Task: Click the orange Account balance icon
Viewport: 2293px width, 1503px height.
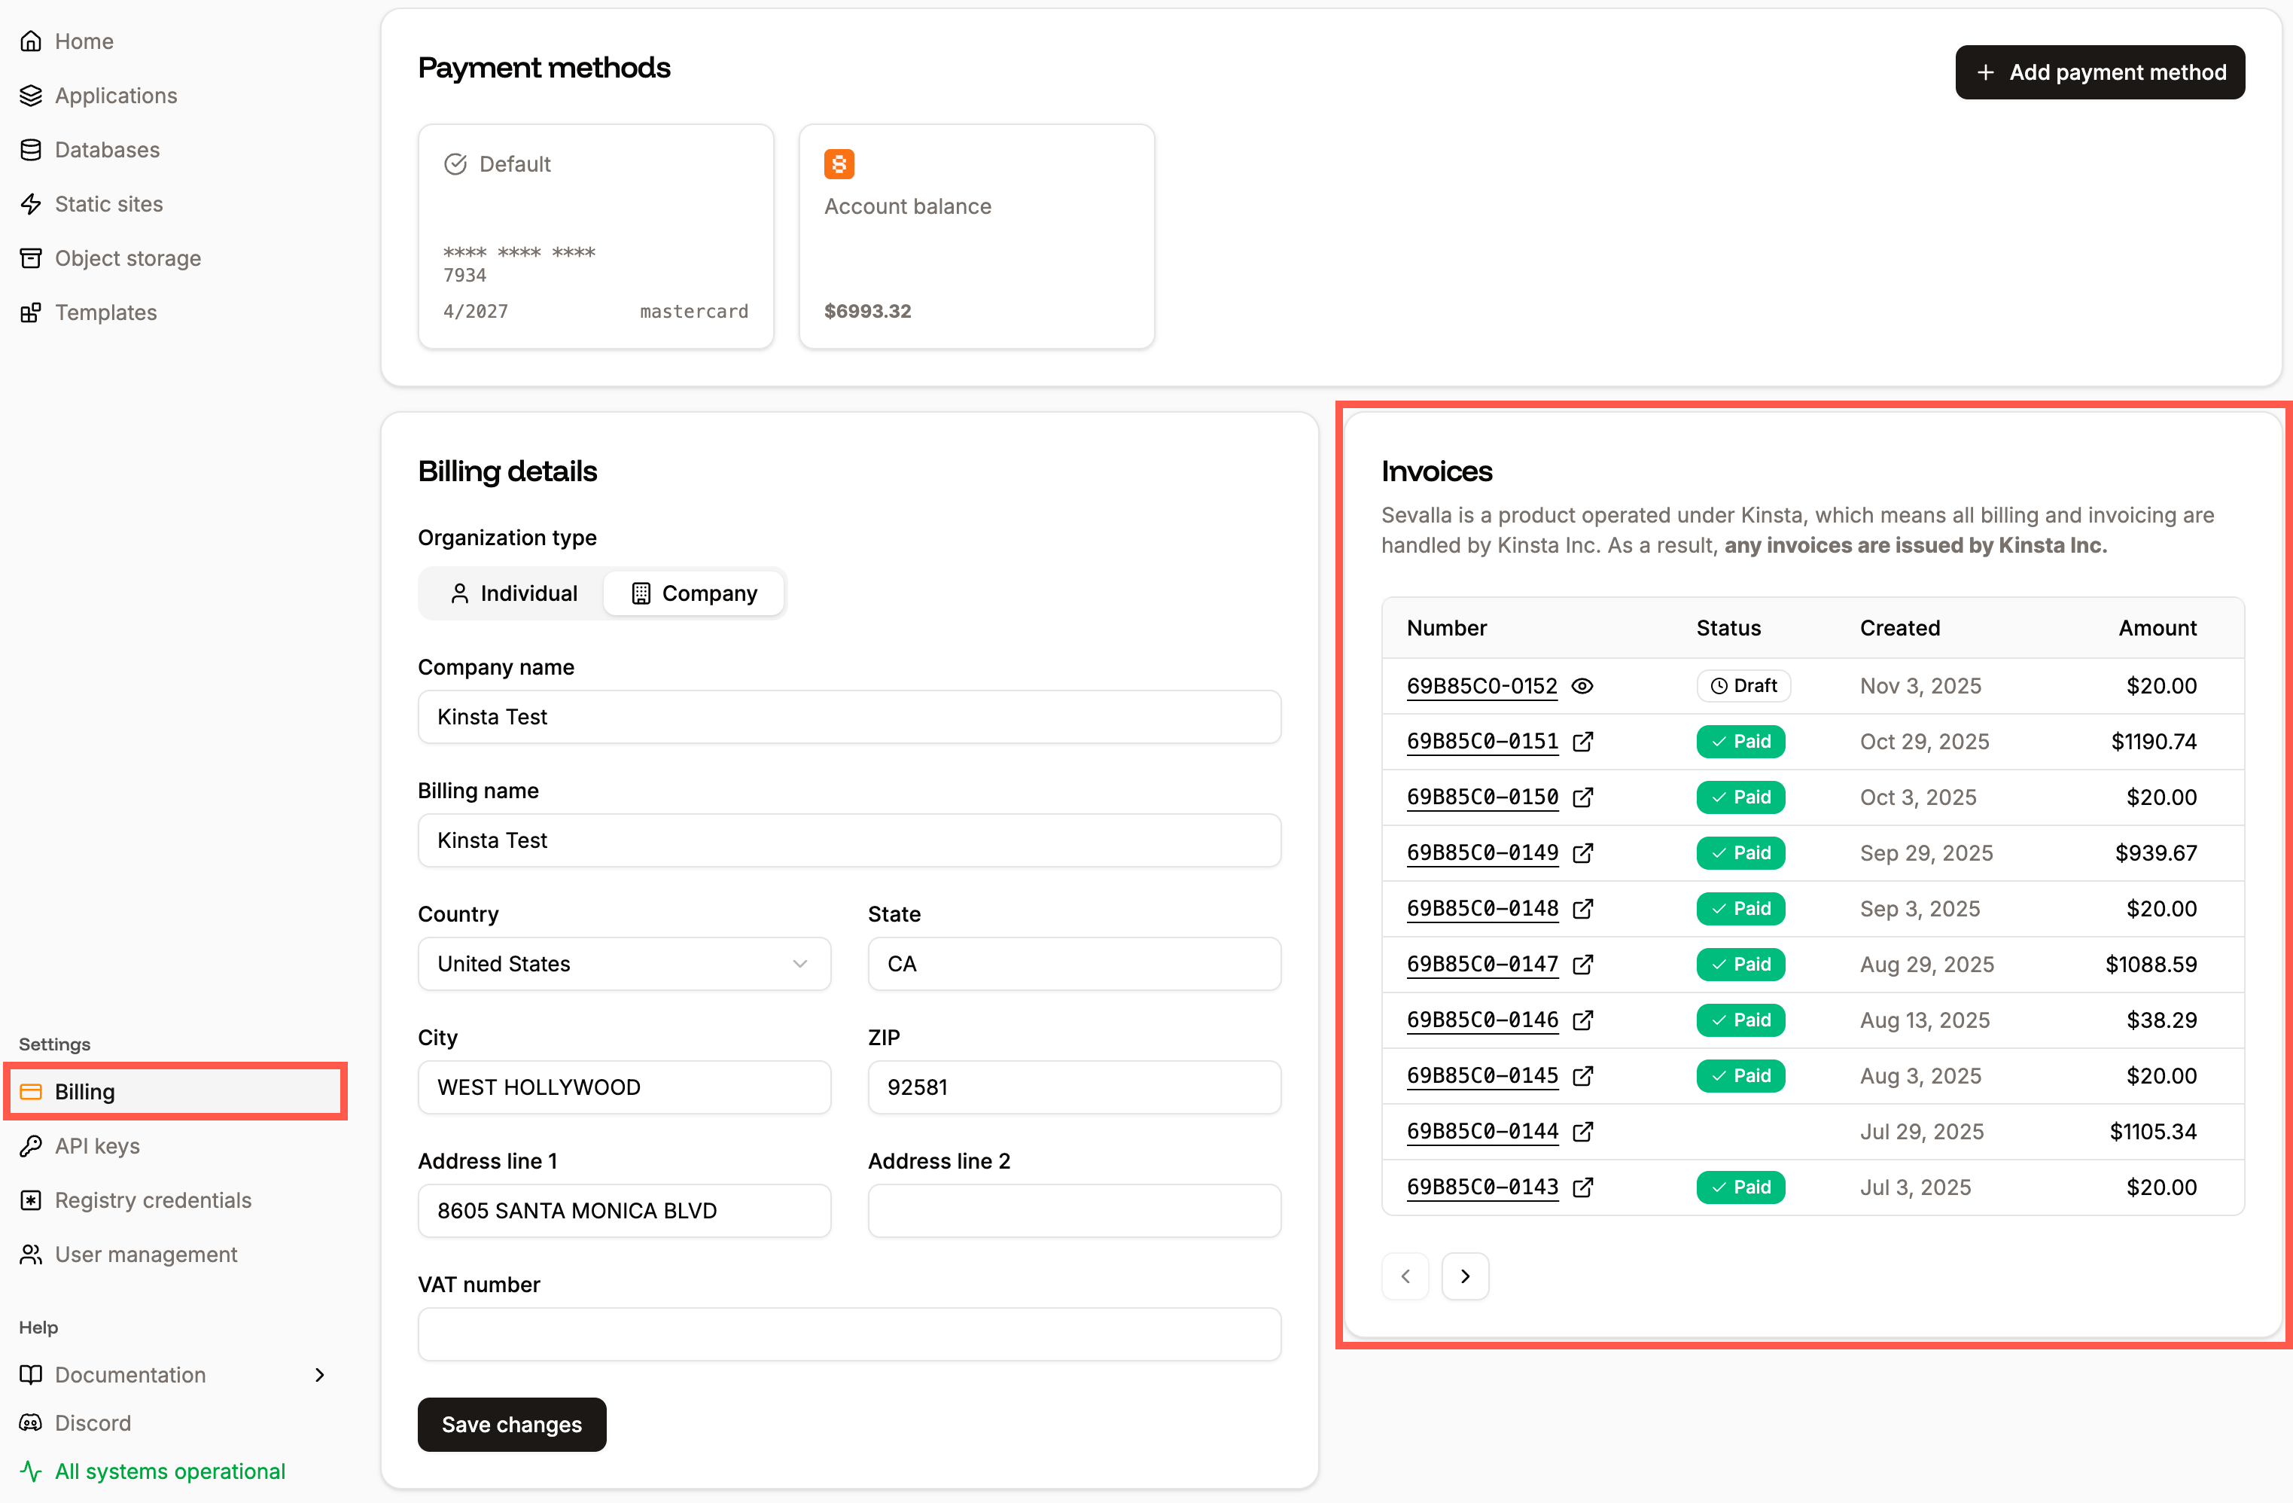Action: click(838, 164)
